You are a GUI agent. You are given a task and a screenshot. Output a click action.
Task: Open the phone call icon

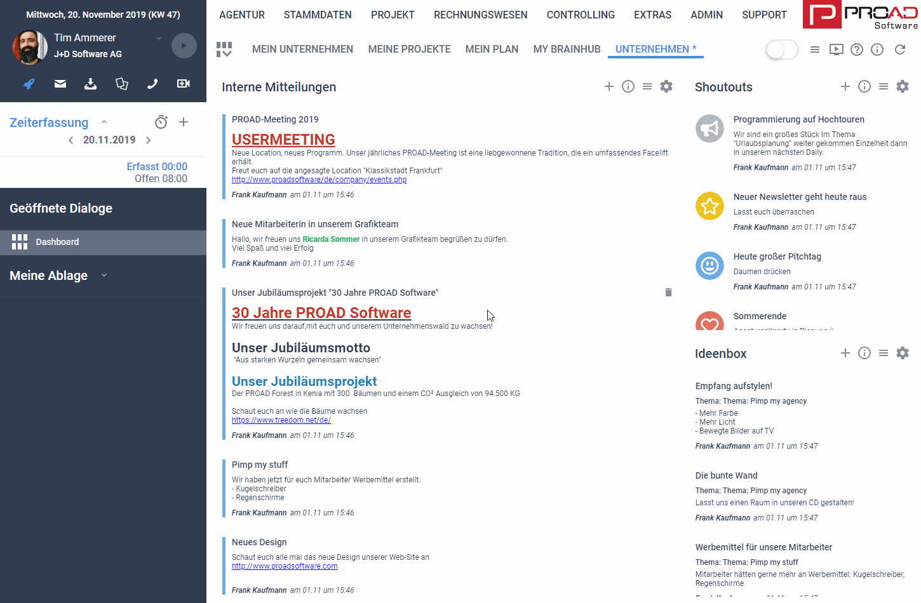tap(152, 84)
